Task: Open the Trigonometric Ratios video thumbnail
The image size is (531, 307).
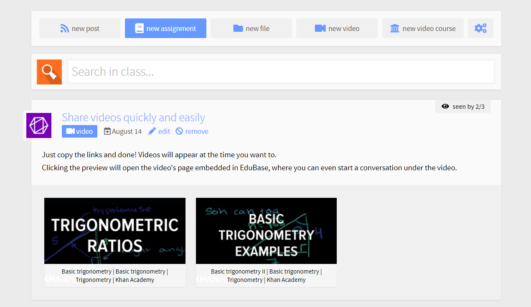Action: pos(114,230)
